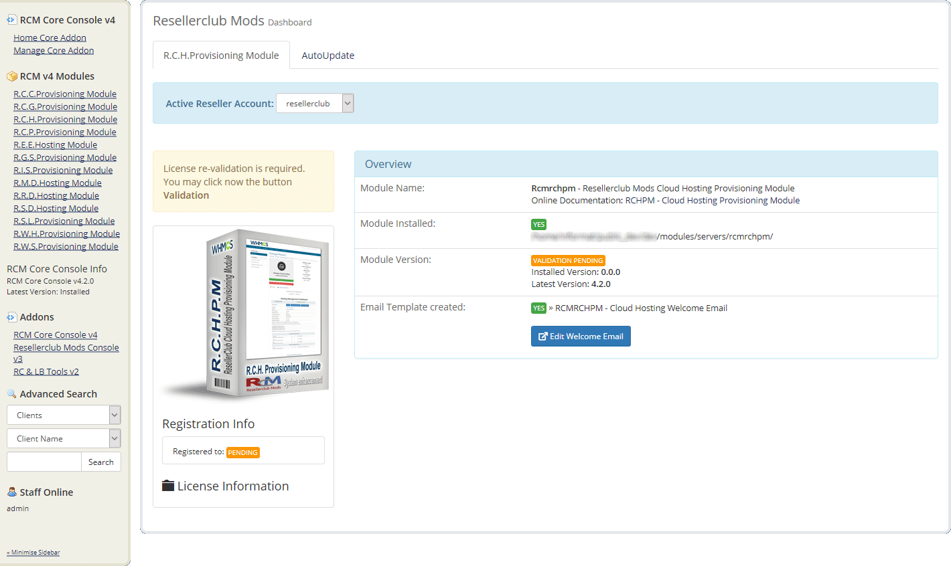Click the Overview panel heading
The height and width of the screenshot is (566, 951).
tap(388, 164)
